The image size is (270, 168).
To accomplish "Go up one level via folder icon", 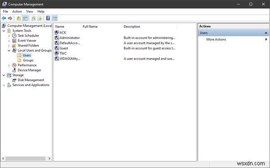I will (18, 18).
